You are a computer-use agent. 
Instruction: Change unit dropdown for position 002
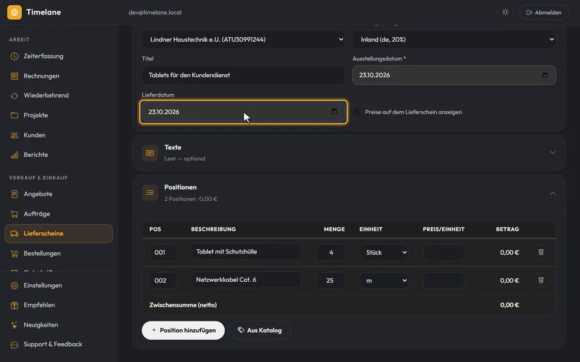(x=384, y=281)
